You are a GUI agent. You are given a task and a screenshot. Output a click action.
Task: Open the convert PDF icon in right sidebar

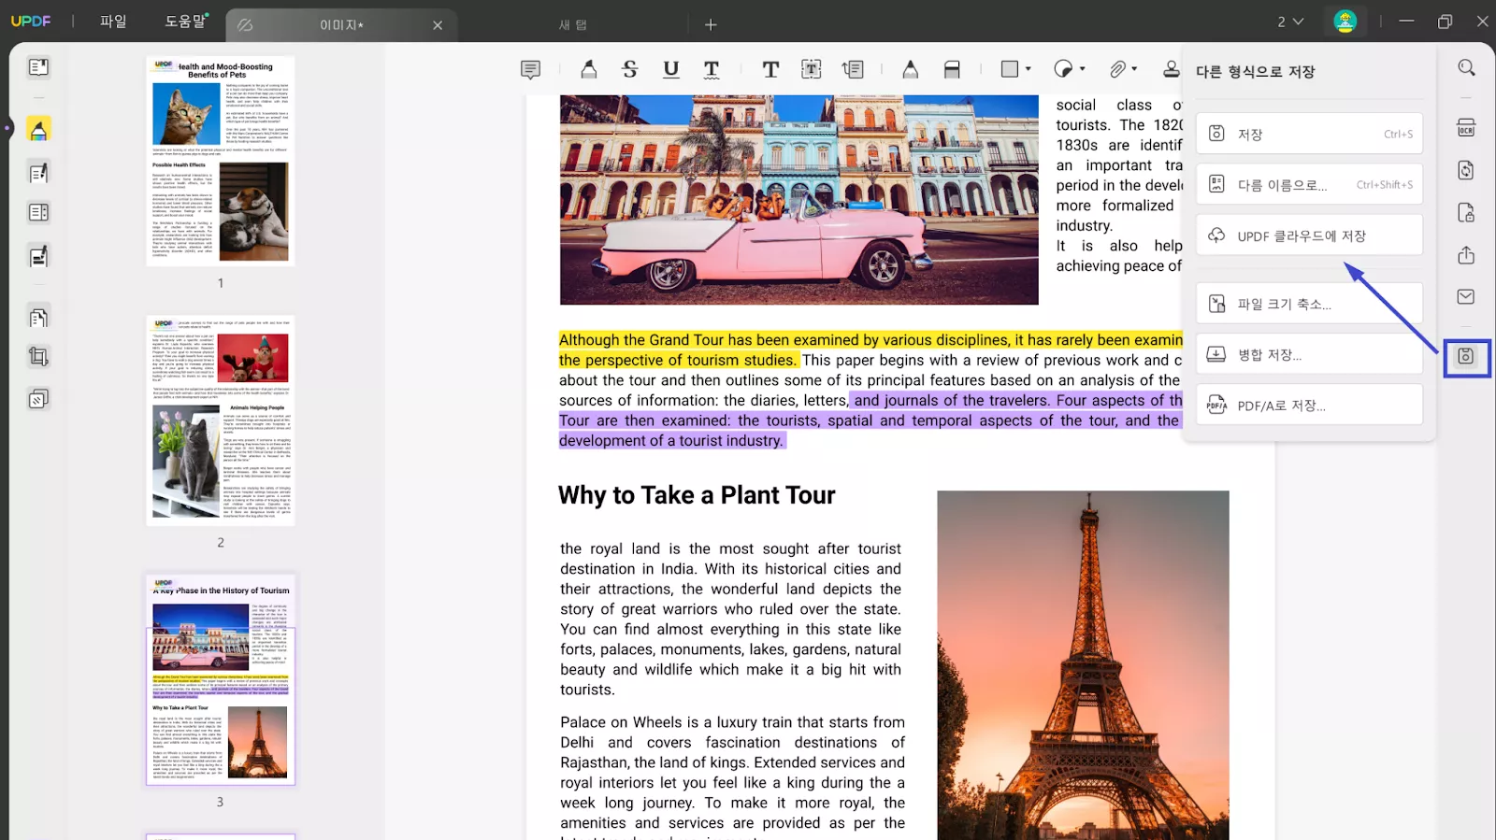(1466, 170)
